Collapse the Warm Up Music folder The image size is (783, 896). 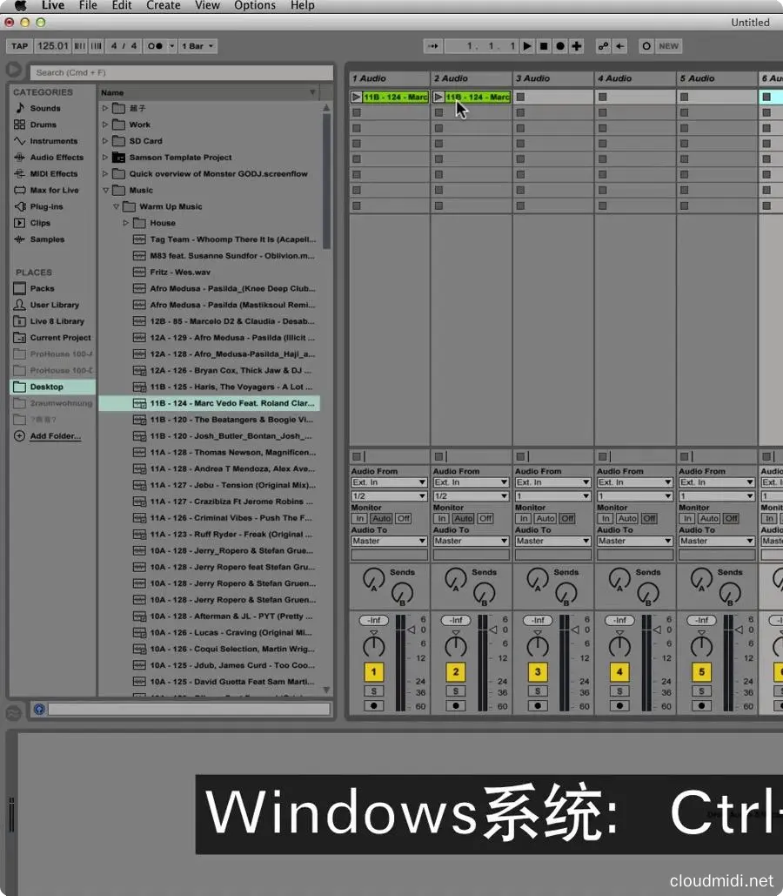116,206
